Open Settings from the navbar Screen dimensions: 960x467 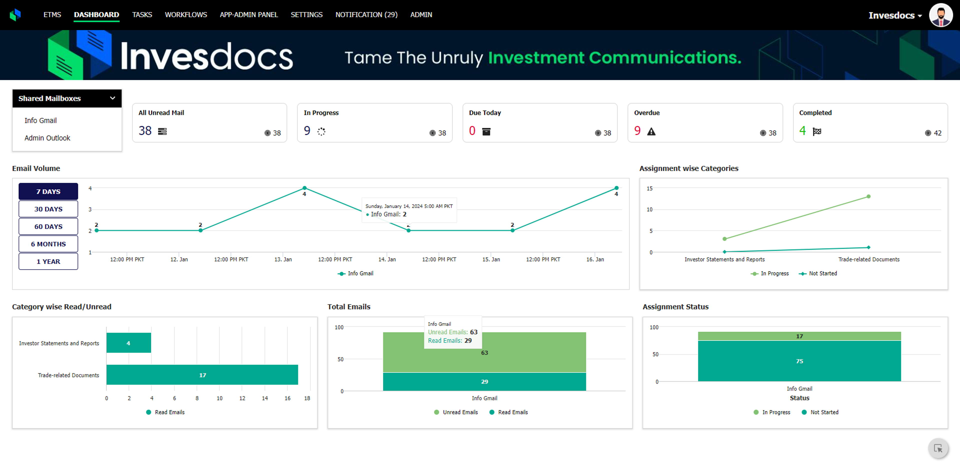(307, 15)
